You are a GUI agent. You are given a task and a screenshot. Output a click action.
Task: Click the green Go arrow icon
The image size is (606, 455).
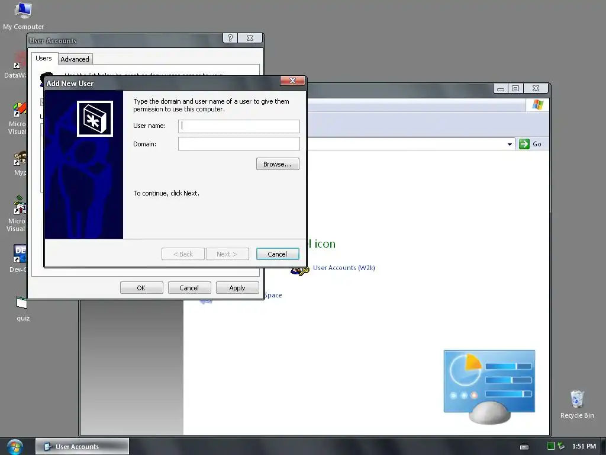click(524, 144)
